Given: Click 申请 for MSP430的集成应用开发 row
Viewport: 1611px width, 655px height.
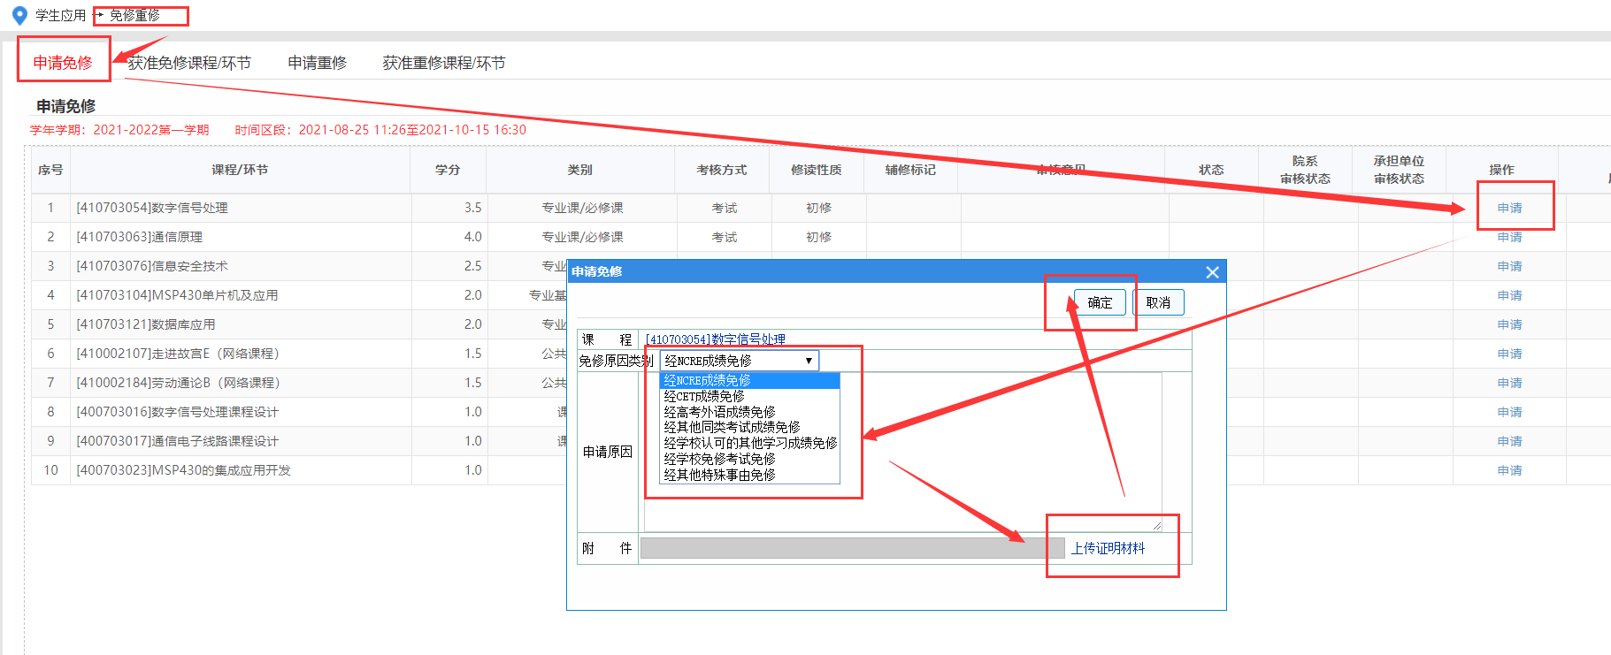Looking at the screenshot, I should point(1509,470).
